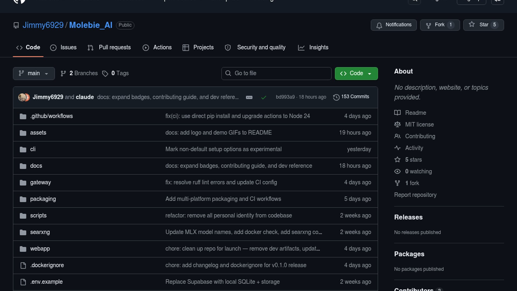Click the Activity pulse icon
The image size is (517, 291).
click(397, 148)
